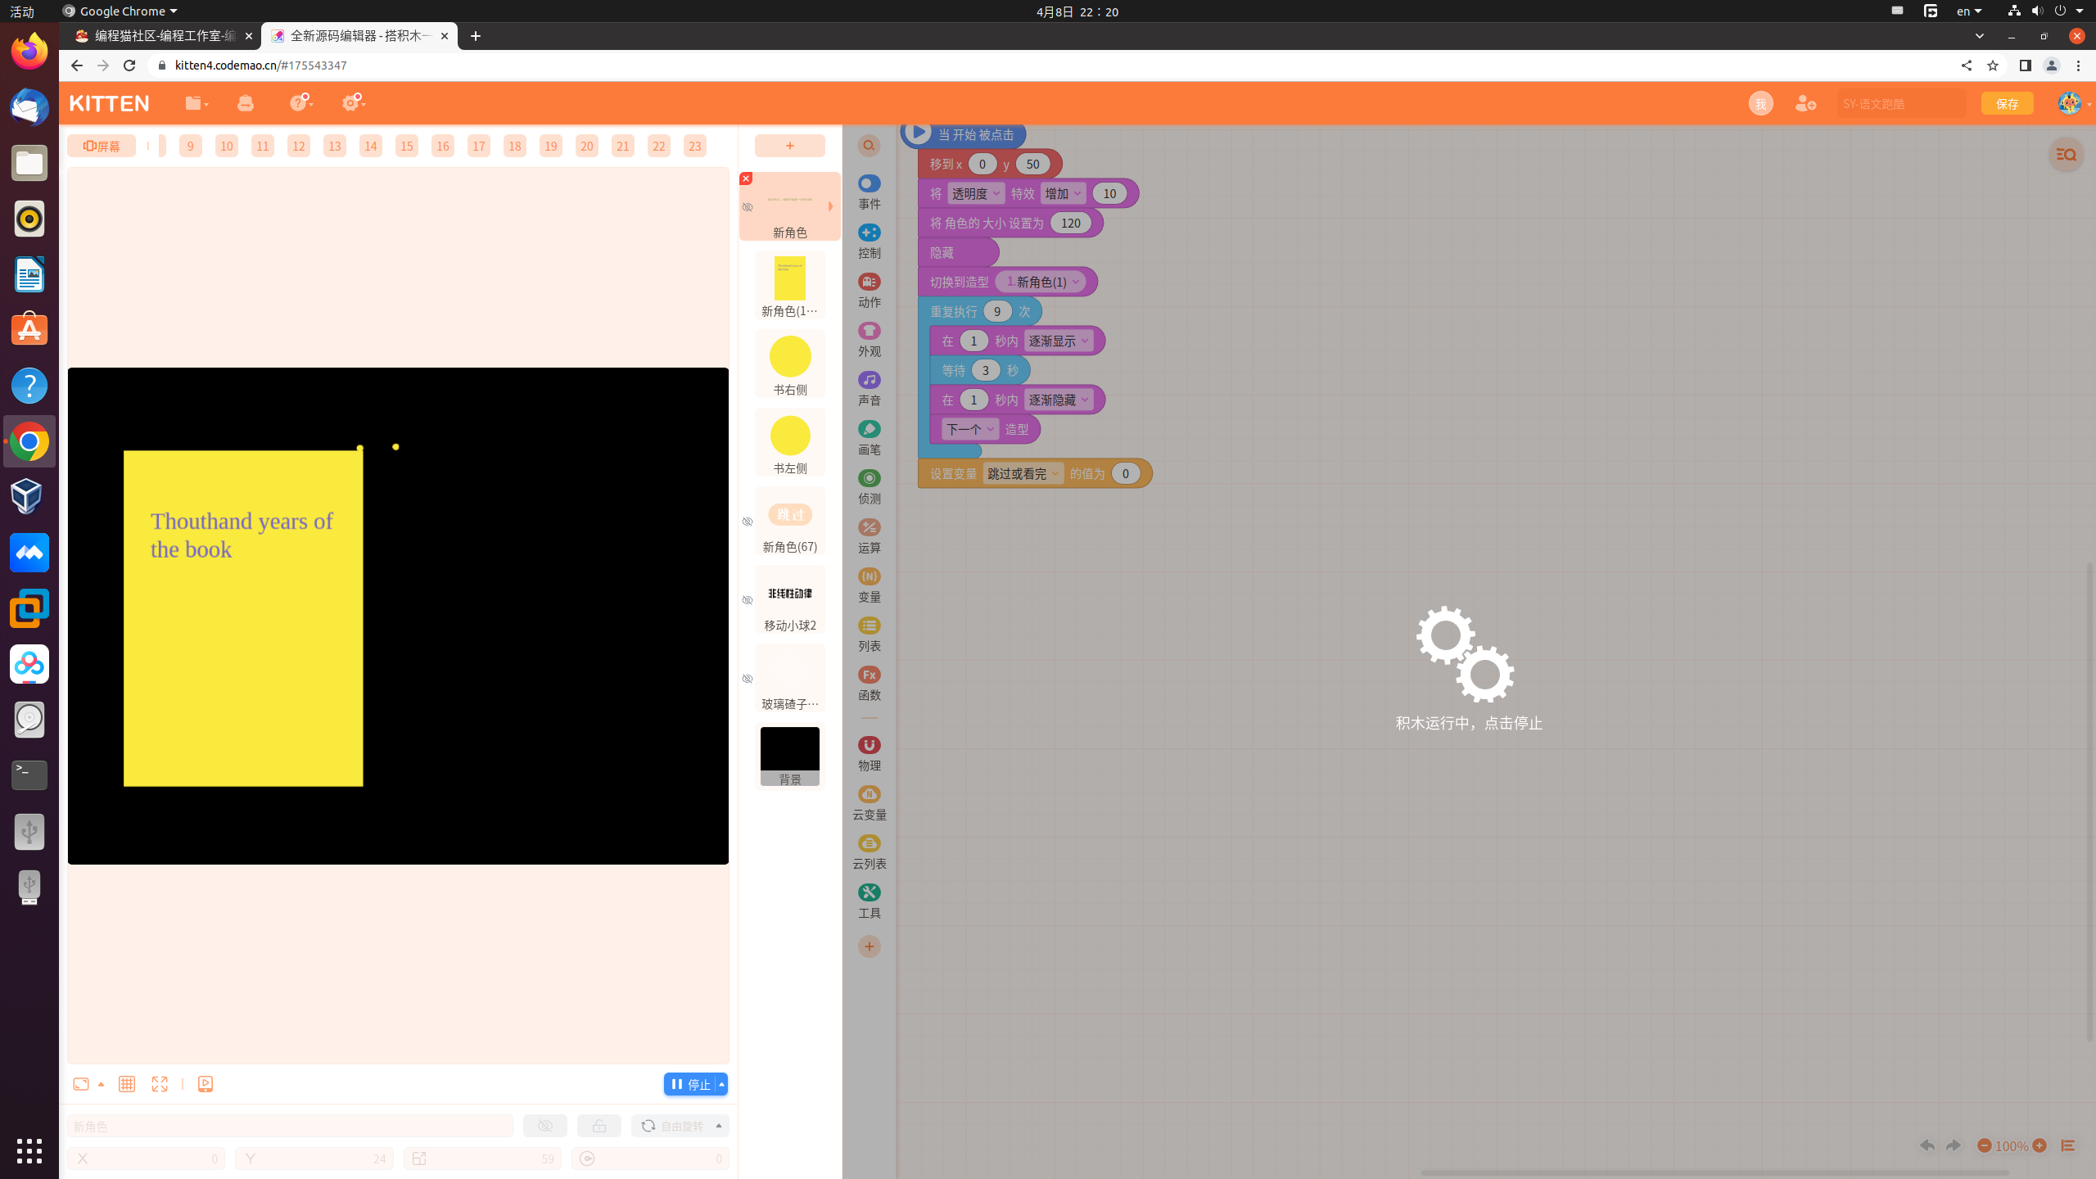Open the 动作 (Motion) block category
Image resolution: width=2096 pixels, height=1179 pixels.
point(869,291)
